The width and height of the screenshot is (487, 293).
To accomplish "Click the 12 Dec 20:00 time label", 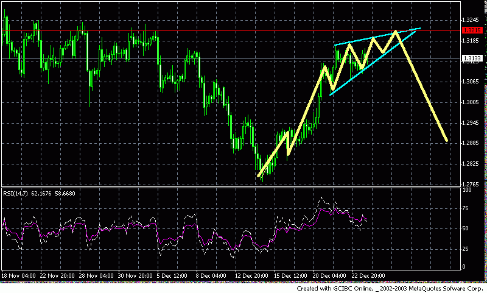I will pyautogui.click(x=251, y=275).
